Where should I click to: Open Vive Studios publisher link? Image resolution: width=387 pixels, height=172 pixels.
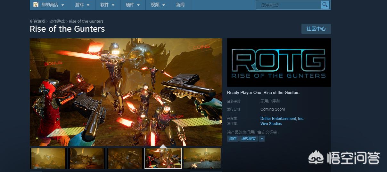271,124
